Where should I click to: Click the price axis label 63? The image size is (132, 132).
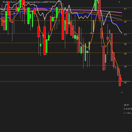point(125,22)
